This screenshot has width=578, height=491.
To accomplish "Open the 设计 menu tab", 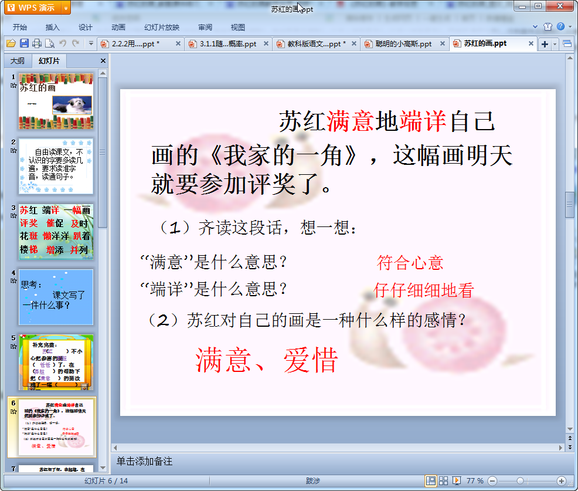I will click(x=85, y=28).
